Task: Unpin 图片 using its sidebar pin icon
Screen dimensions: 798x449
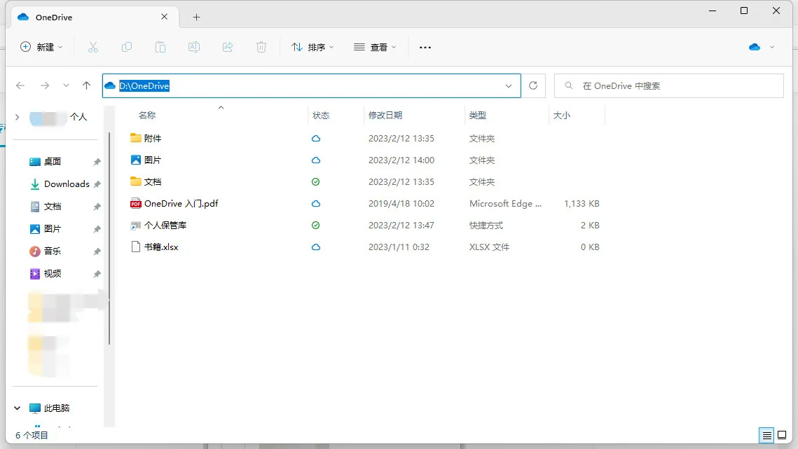Action: tap(97, 229)
